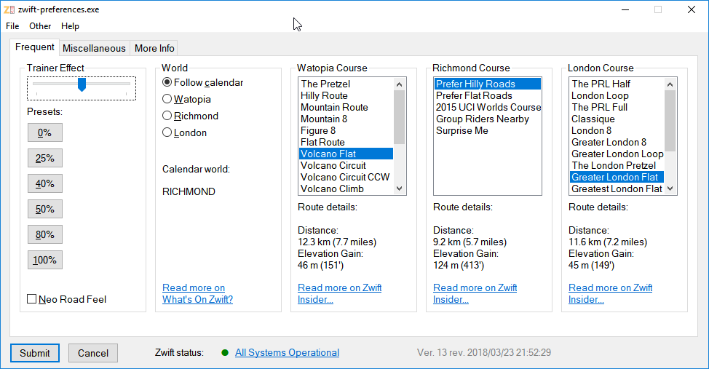
Task: Select The Pretzel in Watopia Course list
Action: click(346, 84)
